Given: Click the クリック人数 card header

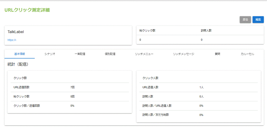Looking at the screenshot, I should click(x=150, y=78).
